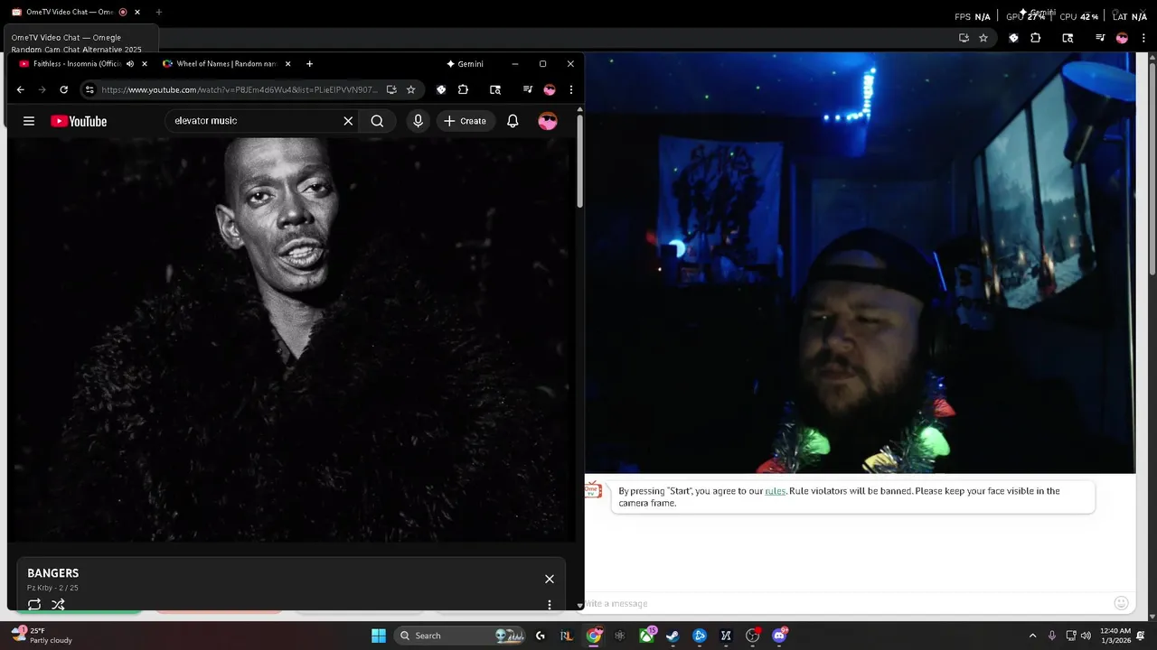Viewport: 1157px width, 650px height.
Task: Open the emoji picker in OmeTV chat
Action: (1121, 603)
